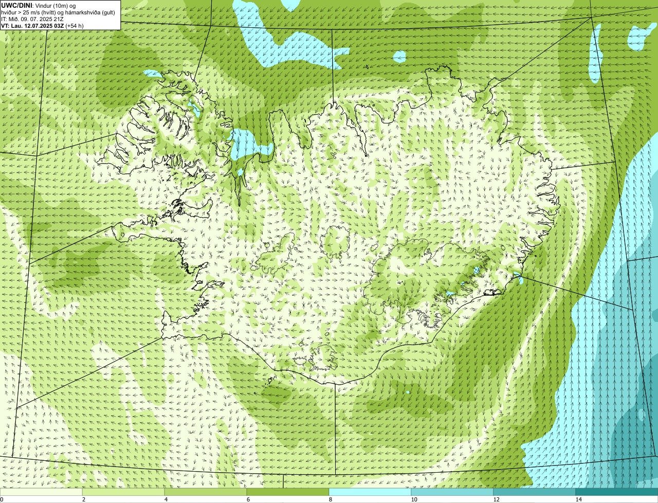
Task: Select the 2–4 m/s light green legend segment
Action: coord(123,492)
